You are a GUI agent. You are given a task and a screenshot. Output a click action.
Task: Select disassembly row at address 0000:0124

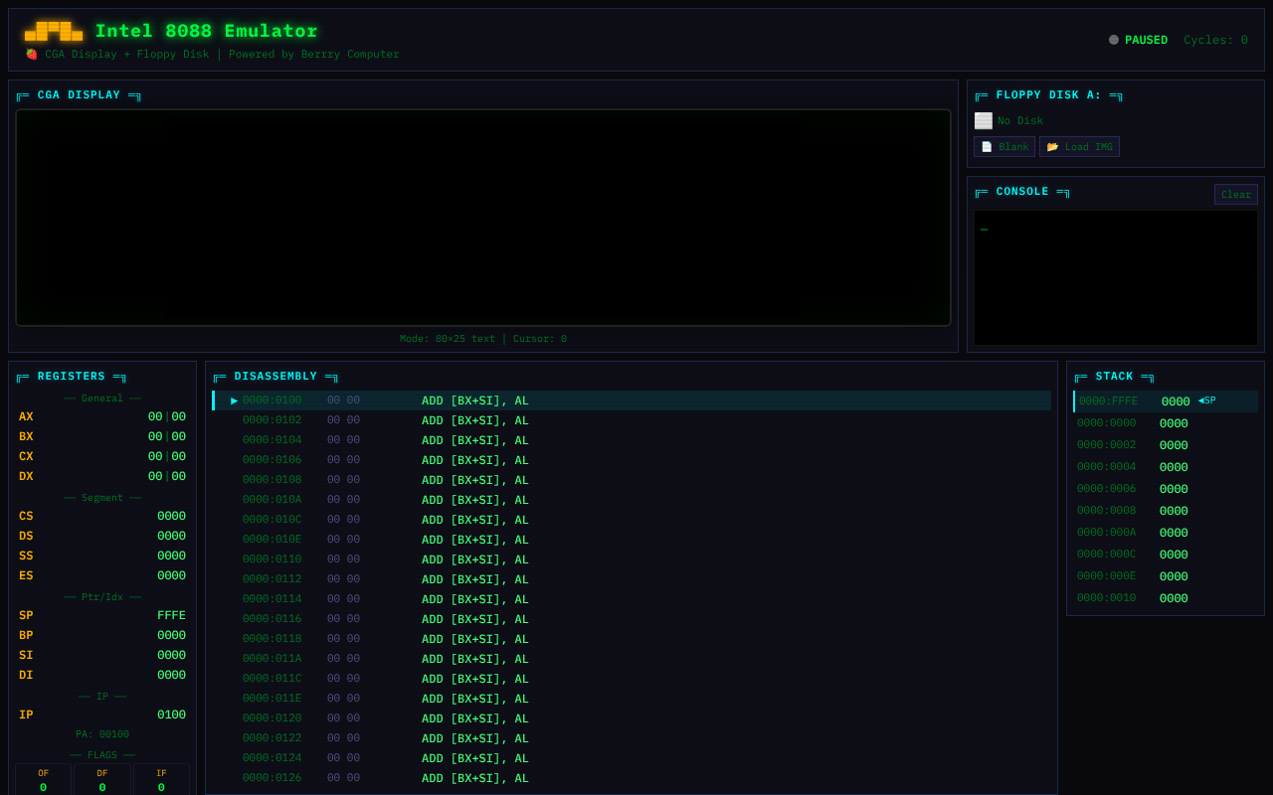632,758
